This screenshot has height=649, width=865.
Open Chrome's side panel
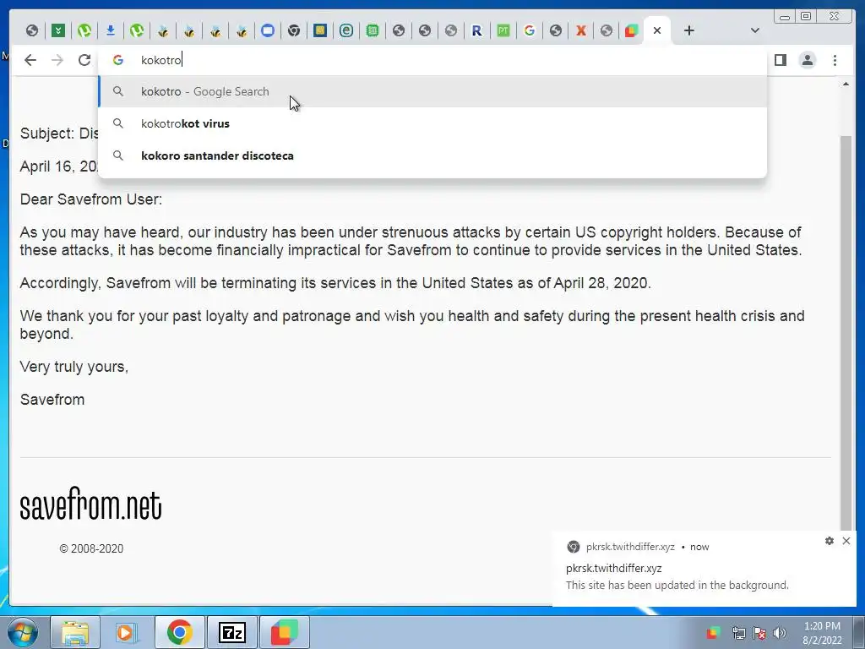[780, 60]
